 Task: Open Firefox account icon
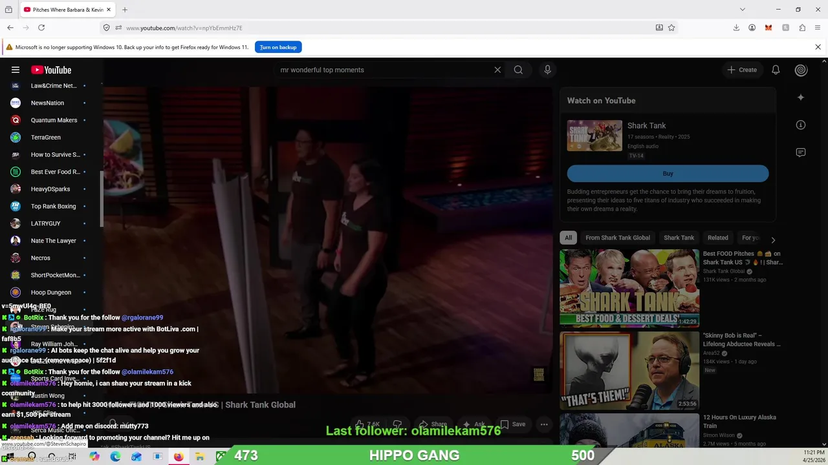pos(752,28)
